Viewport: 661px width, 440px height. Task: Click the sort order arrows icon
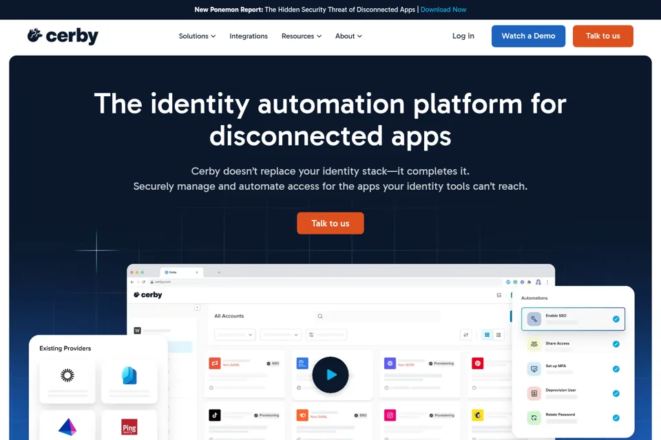point(465,335)
